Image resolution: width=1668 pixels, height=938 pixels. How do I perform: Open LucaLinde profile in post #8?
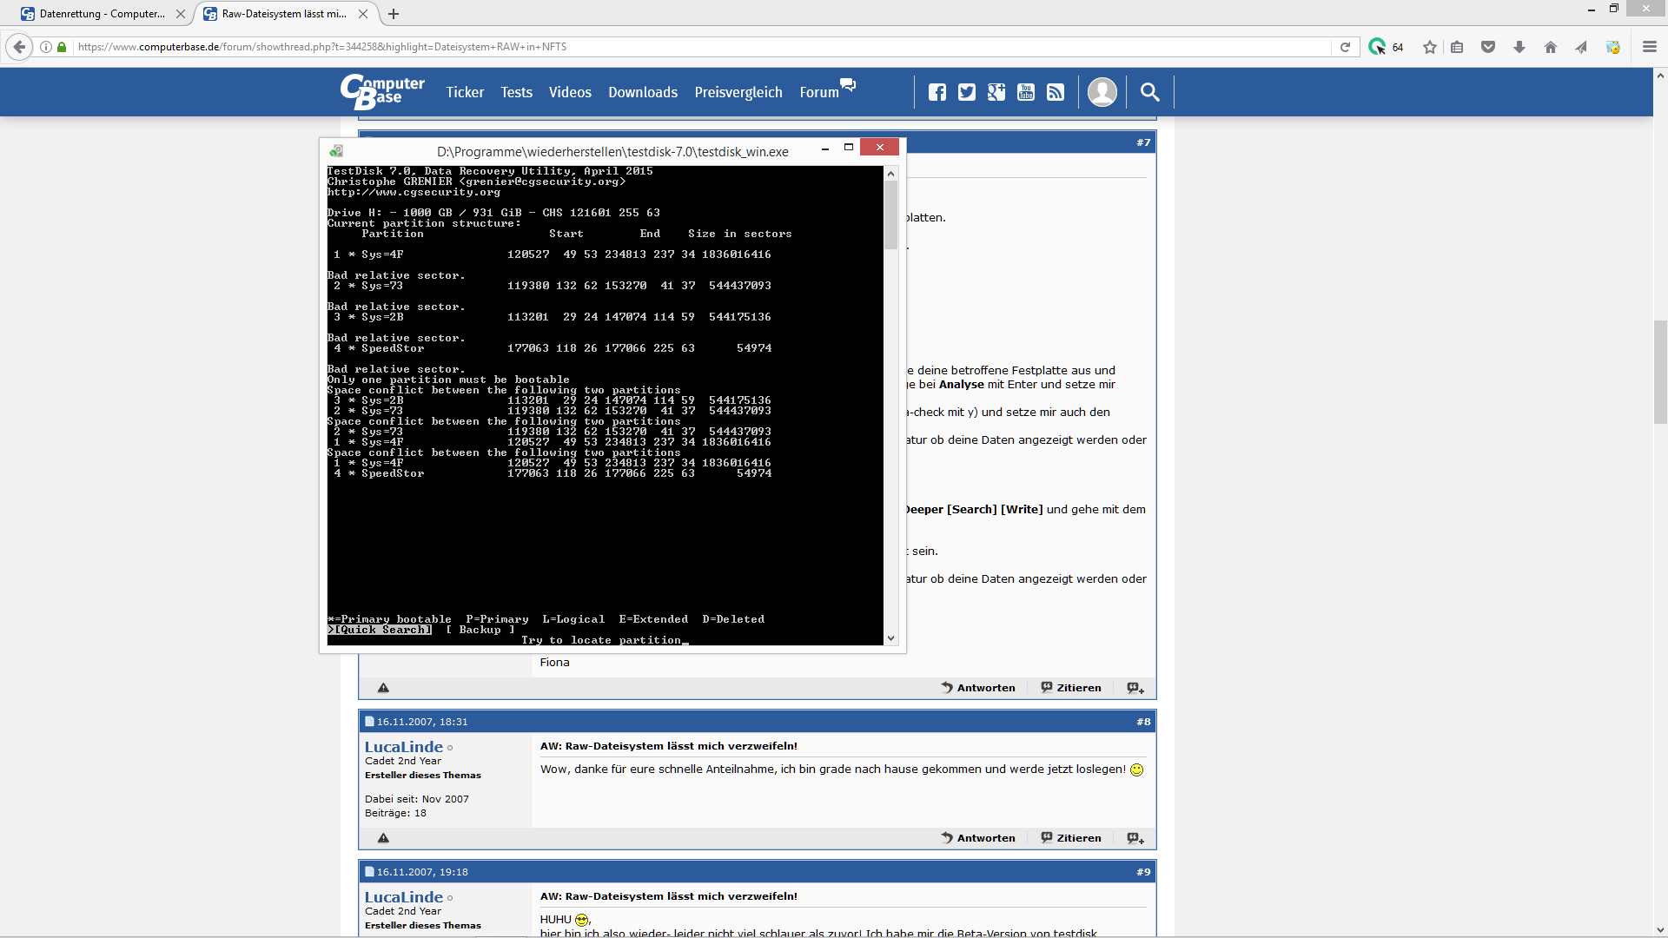404,747
